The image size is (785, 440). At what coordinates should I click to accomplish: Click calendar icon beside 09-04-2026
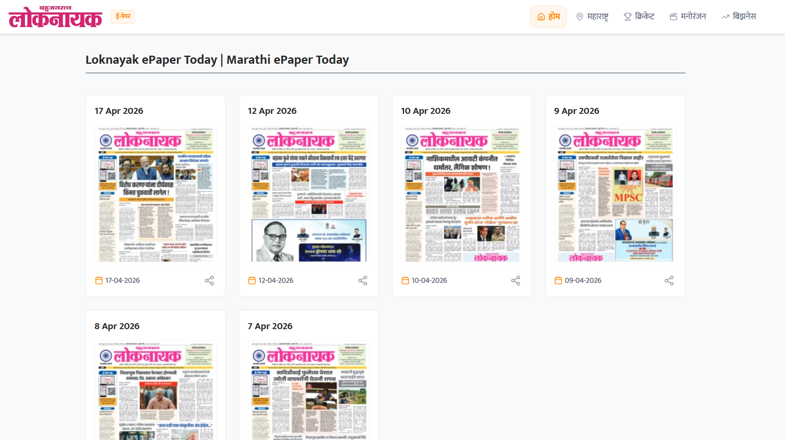pos(558,280)
